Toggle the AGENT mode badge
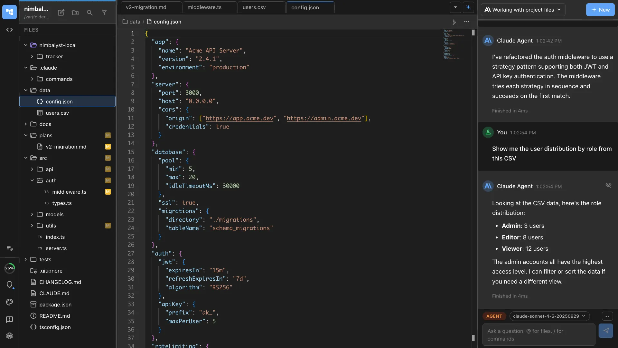Screen dimensions: 618x348 [494, 316]
